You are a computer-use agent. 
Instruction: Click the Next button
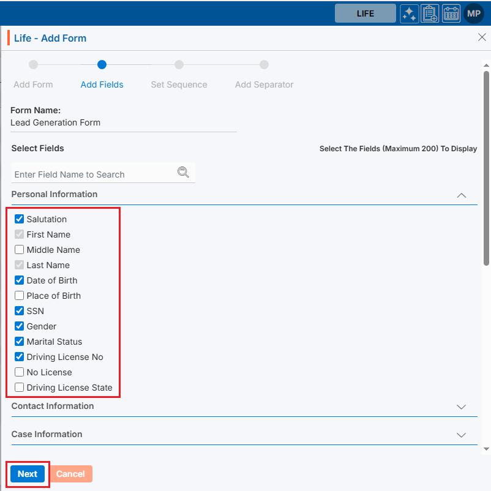(x=28, y=474)
